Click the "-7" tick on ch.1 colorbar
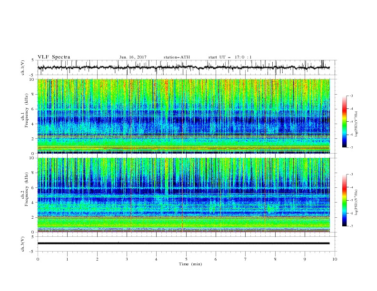 tap(351, 147)
